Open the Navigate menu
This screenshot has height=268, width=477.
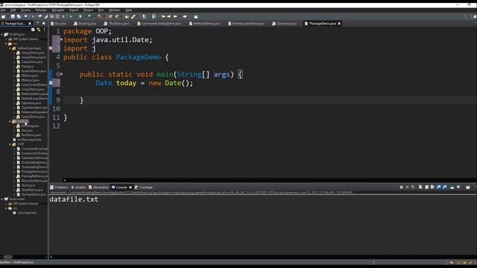point(58,10)
